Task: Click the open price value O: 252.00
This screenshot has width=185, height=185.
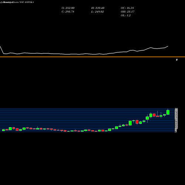Action: point(68,8)
